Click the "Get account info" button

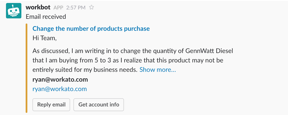point(99,105)
